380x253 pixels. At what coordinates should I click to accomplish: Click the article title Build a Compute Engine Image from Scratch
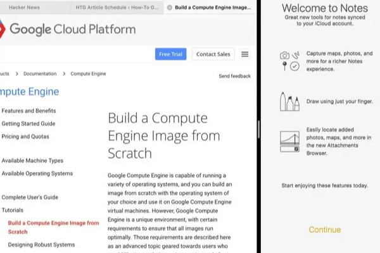pos(164,135)
